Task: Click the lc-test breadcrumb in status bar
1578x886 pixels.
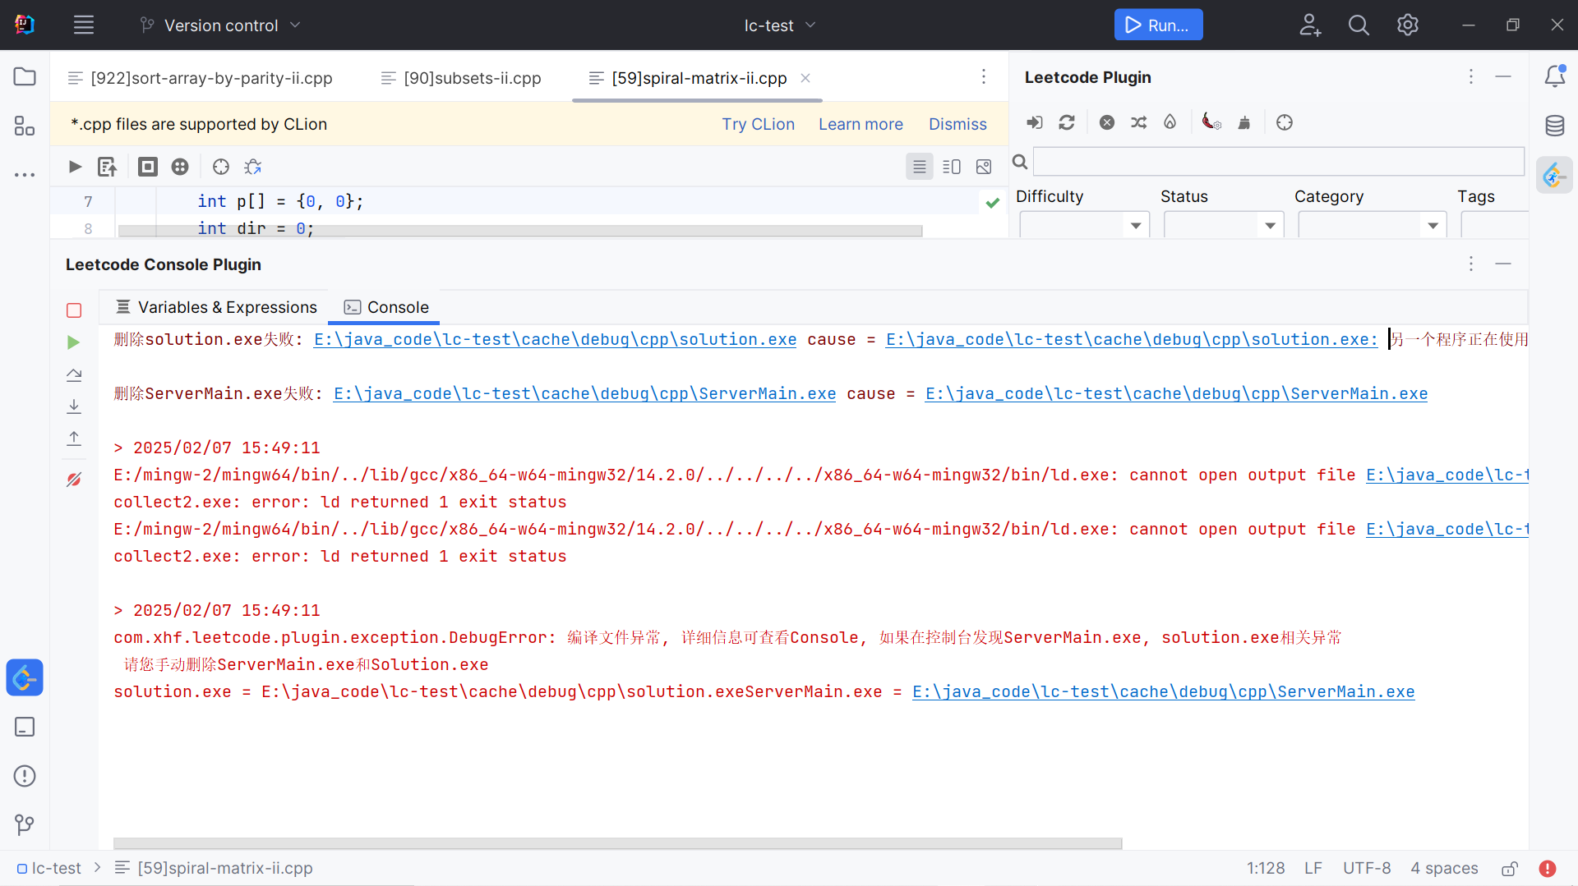Action: [x=49, y=868]
